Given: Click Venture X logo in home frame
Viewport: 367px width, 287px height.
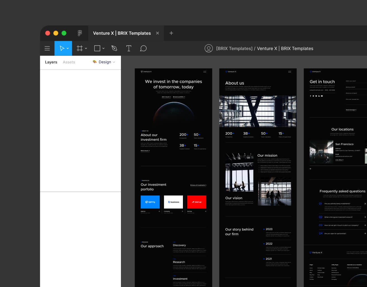Looking at the screenshot, I should 146,72.
